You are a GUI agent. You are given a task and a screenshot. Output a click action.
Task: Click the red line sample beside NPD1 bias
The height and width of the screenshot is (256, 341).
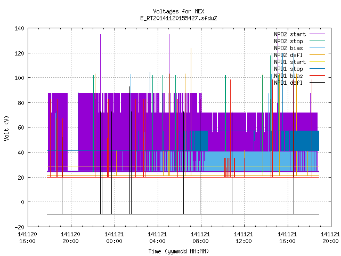pos(318,76)
